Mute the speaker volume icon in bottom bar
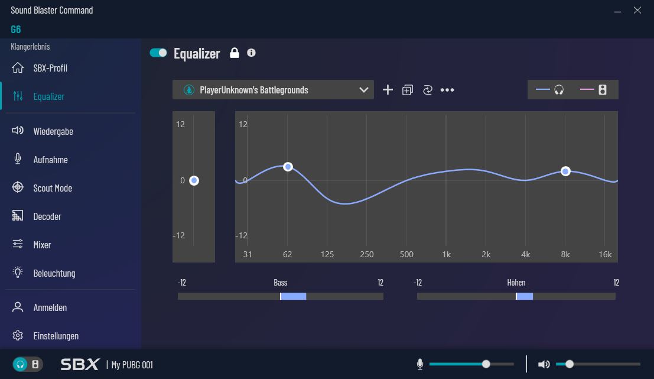 pyautogui.click(x=544, y=364)
